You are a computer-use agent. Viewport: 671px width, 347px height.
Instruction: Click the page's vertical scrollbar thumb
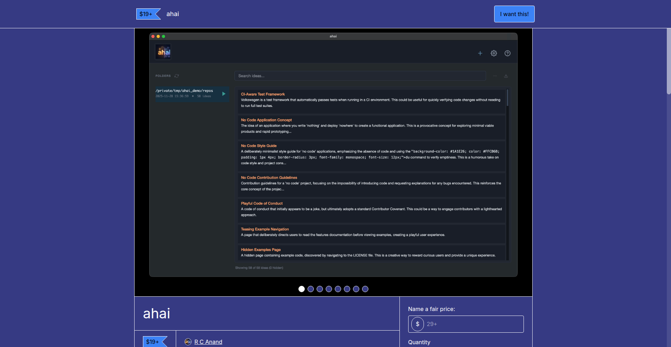(x=669, y=61)
